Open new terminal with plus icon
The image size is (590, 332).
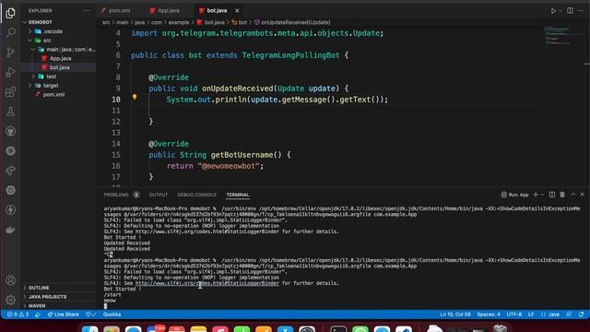[536, 195]
